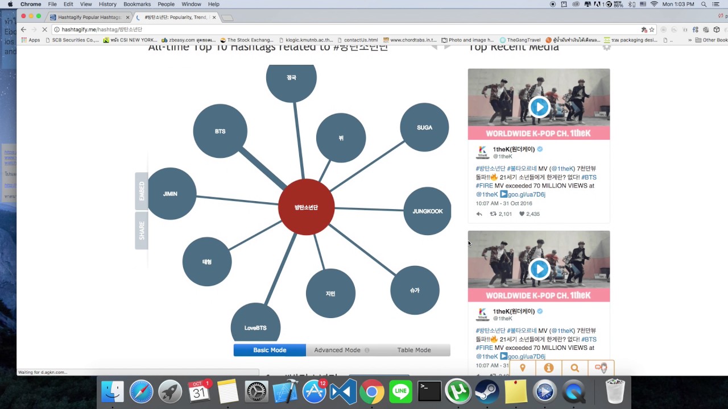
Task: Click heart icon showing 2,435
Action: point(522,214)
